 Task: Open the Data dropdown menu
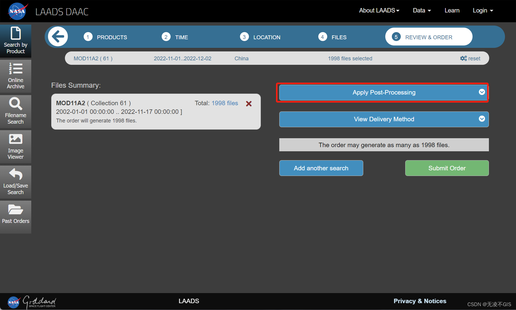point(422,10)
